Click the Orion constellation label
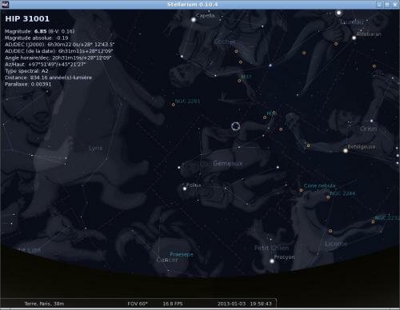Image resolution: width=400 pixels, height=310 pixels. pyautogui.click(x=368, y=129)
